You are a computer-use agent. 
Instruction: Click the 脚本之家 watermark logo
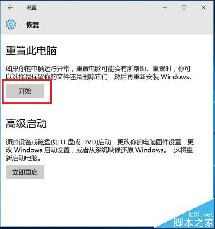(193, 222)
